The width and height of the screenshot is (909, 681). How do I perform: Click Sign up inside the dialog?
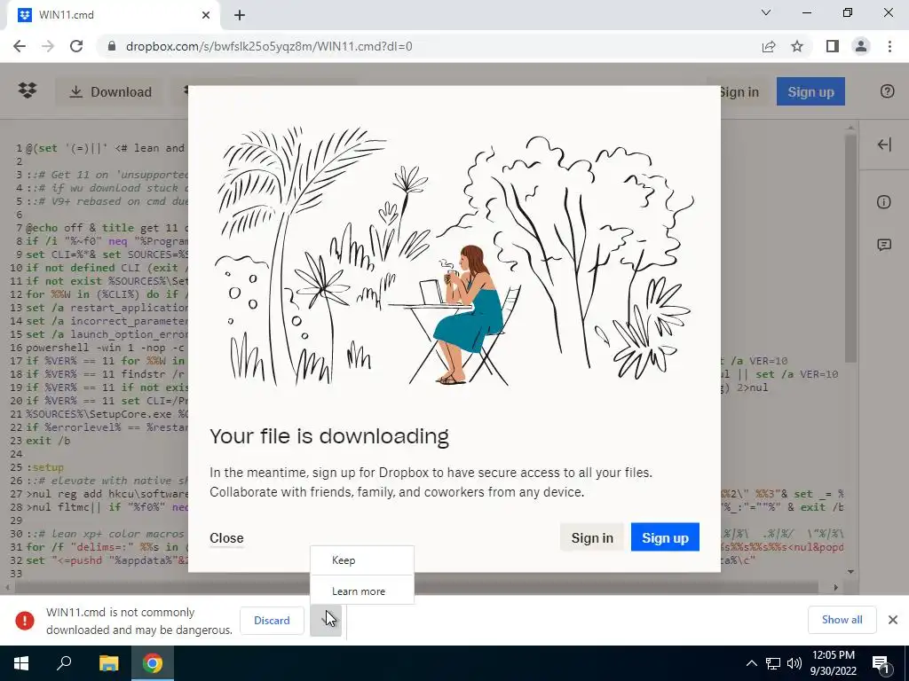click(665, 537)
